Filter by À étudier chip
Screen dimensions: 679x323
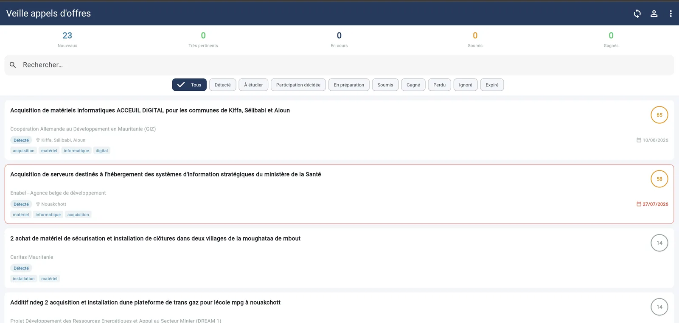pyautogui.click(x=253, y=85)
